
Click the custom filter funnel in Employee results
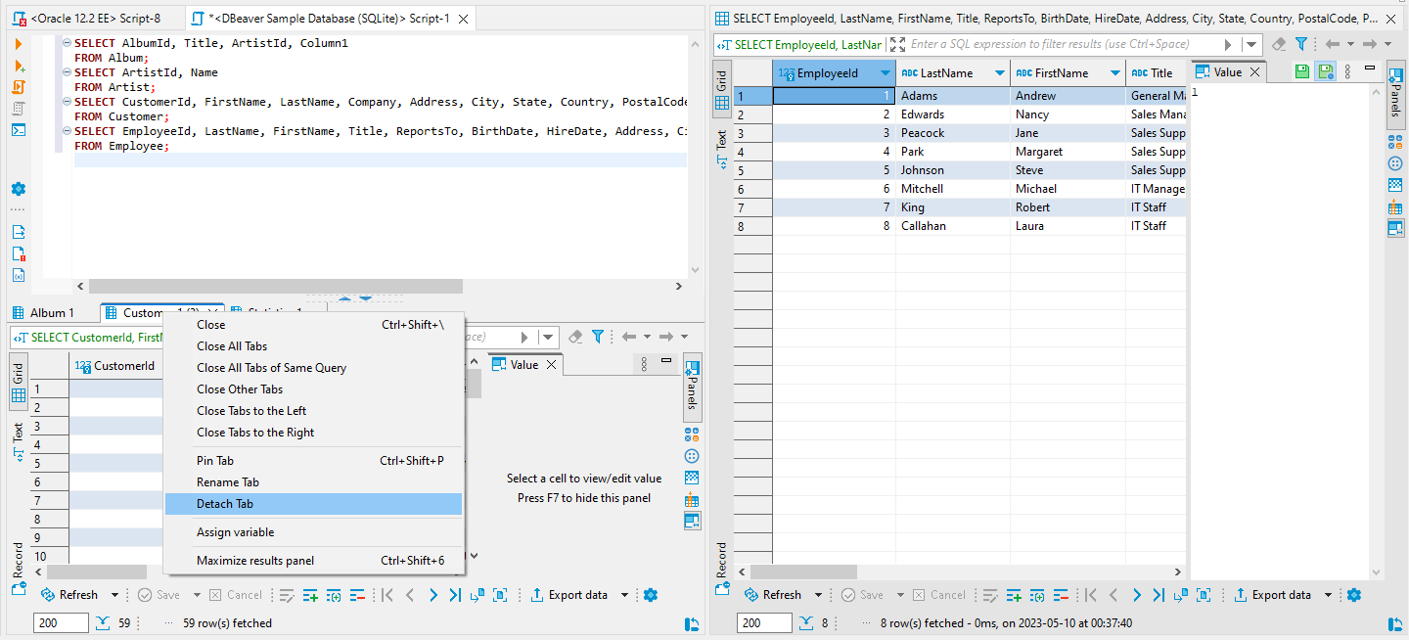click(x=1301, y=44)
